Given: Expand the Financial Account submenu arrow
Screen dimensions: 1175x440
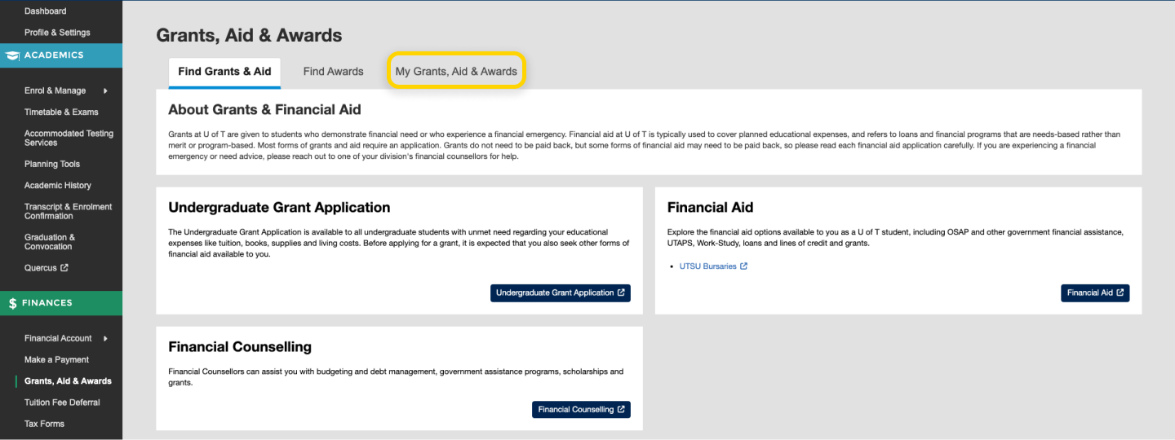Looking at the screenshot, I should pyautogui.click(x=105, y=338).
